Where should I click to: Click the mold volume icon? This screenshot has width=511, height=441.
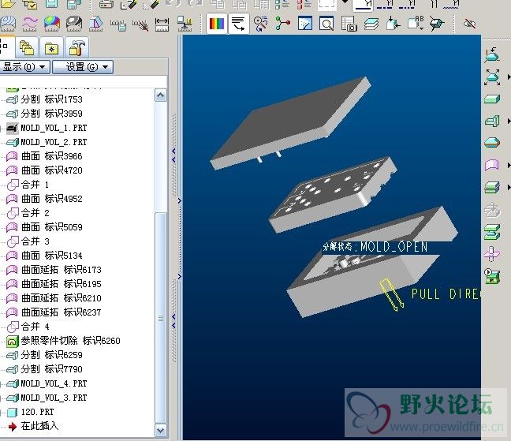[492, 121]
